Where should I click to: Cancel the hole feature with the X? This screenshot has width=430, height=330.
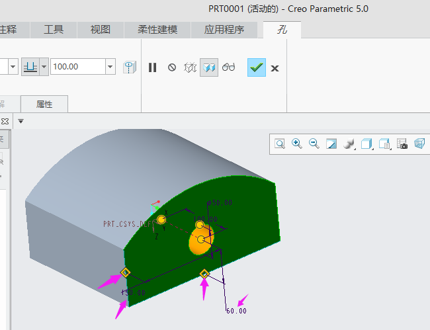pos(275,68)
